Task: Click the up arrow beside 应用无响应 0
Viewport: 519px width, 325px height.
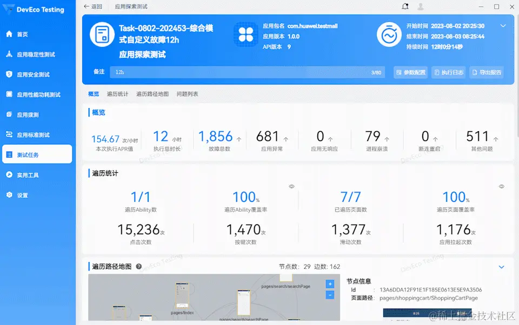Action: 330,139
